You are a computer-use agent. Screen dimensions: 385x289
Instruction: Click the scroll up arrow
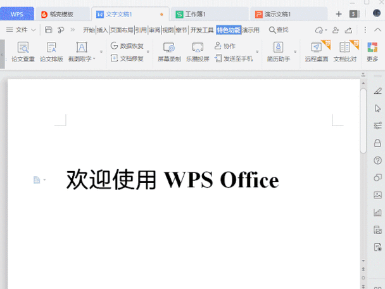(363, 83)
